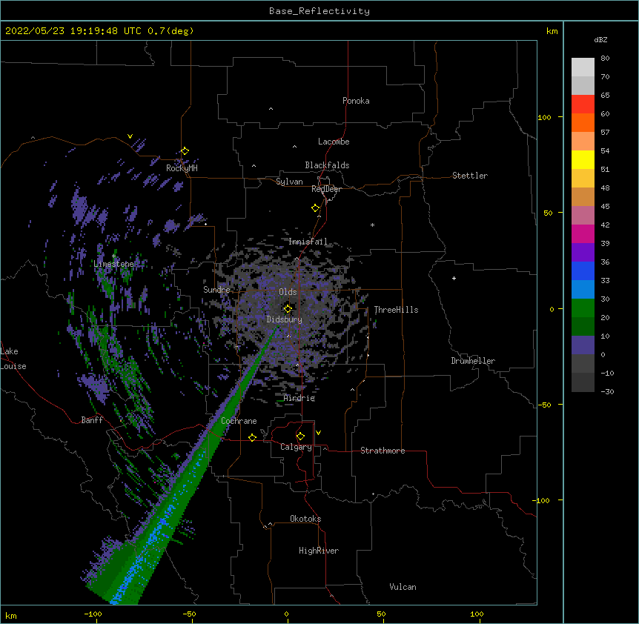This screenshot has width=639, height=624.
Task: Click the x-axis -100 km tick label
Action: pyautogui.click(x=93, y=614)
